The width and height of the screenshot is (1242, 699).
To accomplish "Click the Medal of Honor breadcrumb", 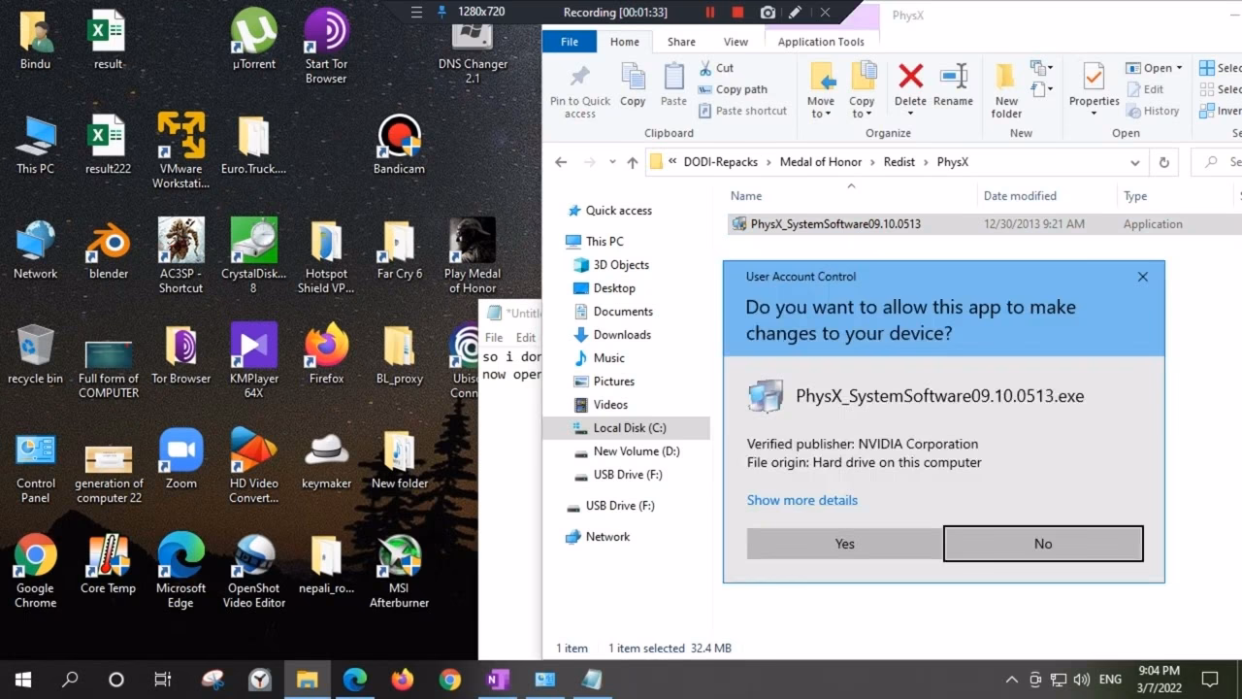I will click(x=821, y=162).
